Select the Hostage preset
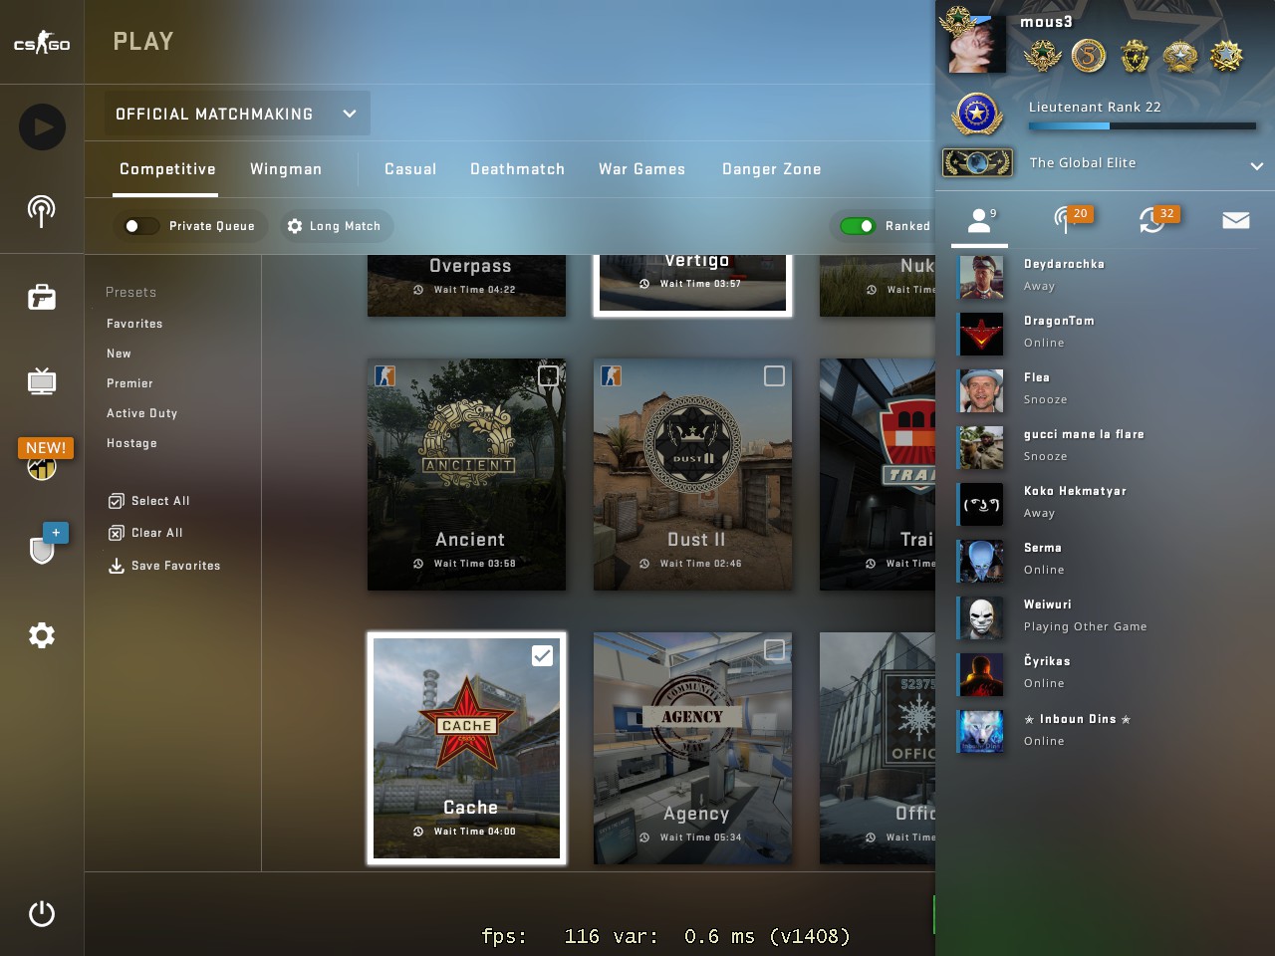This screenshot has height=956, width=1275. (131, 443)
